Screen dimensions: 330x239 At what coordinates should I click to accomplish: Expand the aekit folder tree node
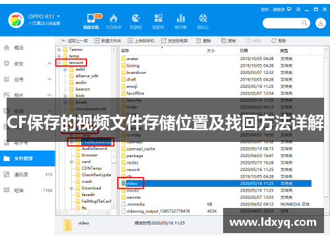[65, 69]
